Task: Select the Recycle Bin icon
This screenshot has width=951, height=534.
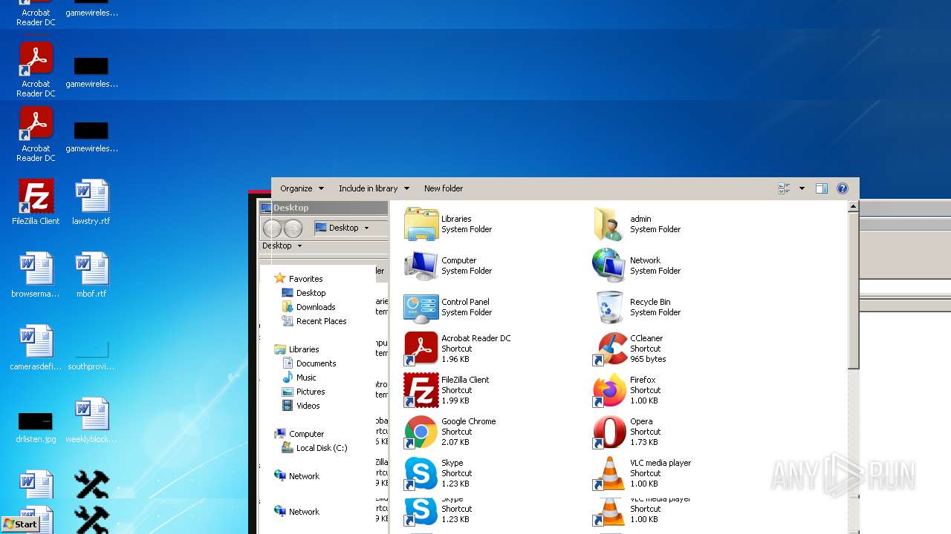Action: click(608, 307)
